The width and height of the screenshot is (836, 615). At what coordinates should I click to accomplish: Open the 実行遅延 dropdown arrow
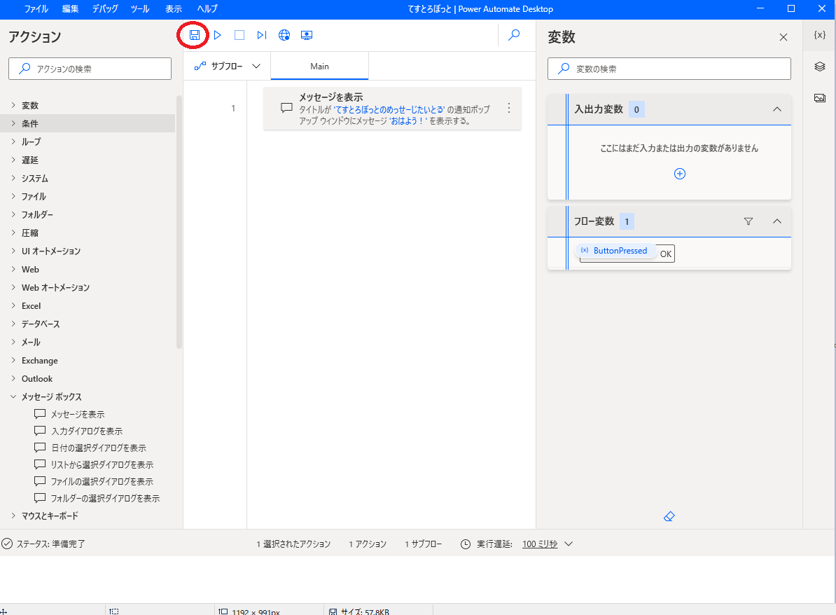569,544
